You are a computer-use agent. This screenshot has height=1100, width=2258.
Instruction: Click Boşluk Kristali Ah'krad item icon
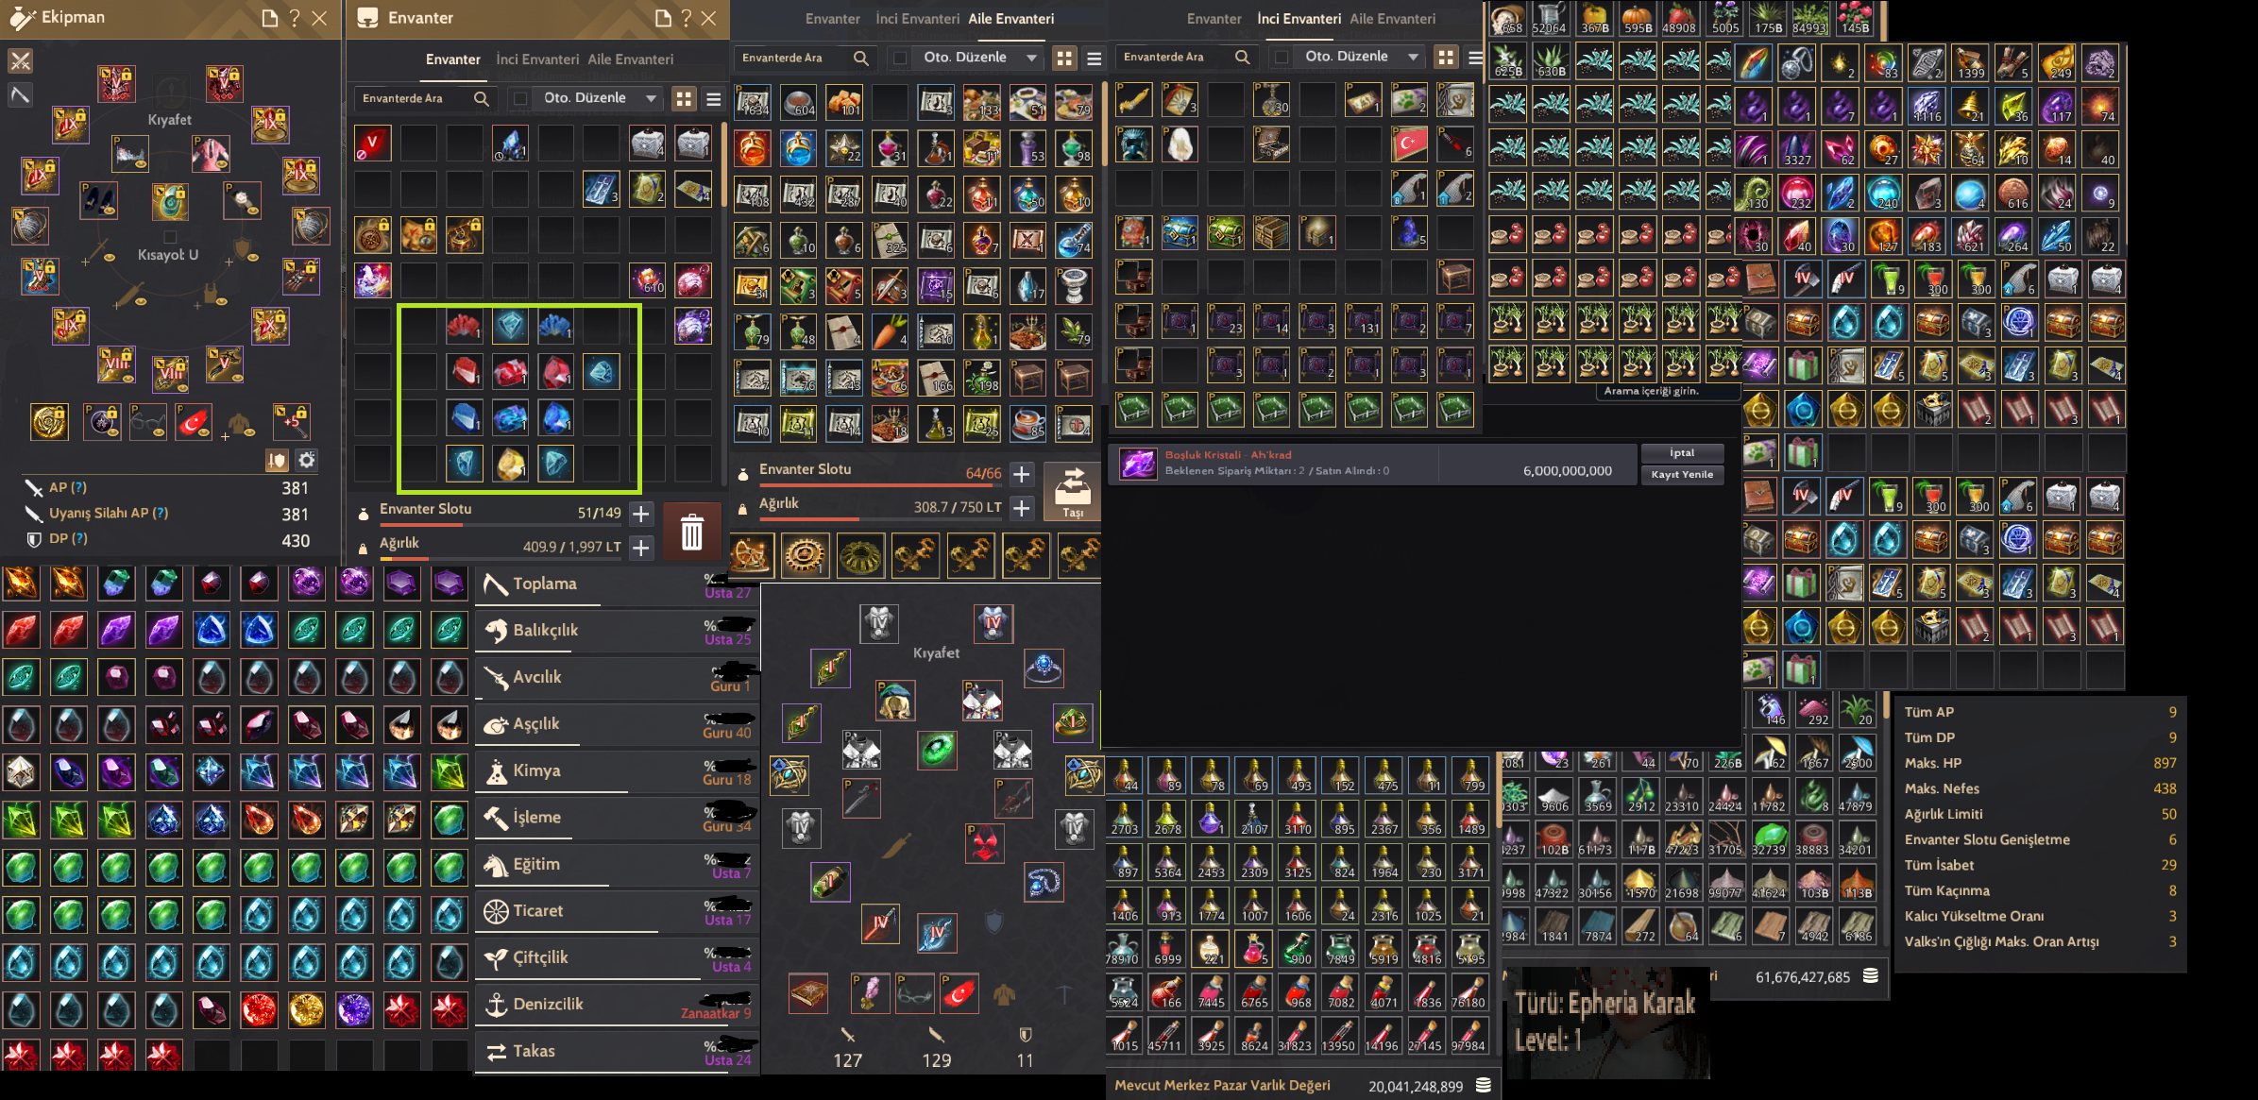pyautogui.click(x=1137, y=463)
